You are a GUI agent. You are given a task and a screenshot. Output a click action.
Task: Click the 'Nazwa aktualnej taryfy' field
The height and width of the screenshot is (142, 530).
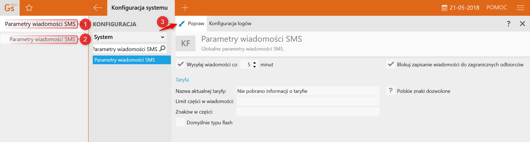click(x=308, y=91)
